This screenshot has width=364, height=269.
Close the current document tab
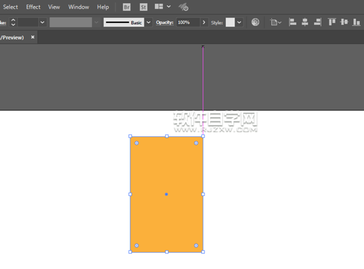pyautogui.click(x=33, y=37)
